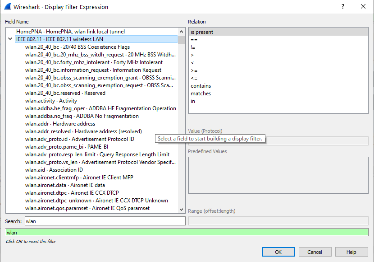The width and height of the screenshot is (374, 262).
Task: Click the Wireshark shark fin title icon
Action: 8,7
